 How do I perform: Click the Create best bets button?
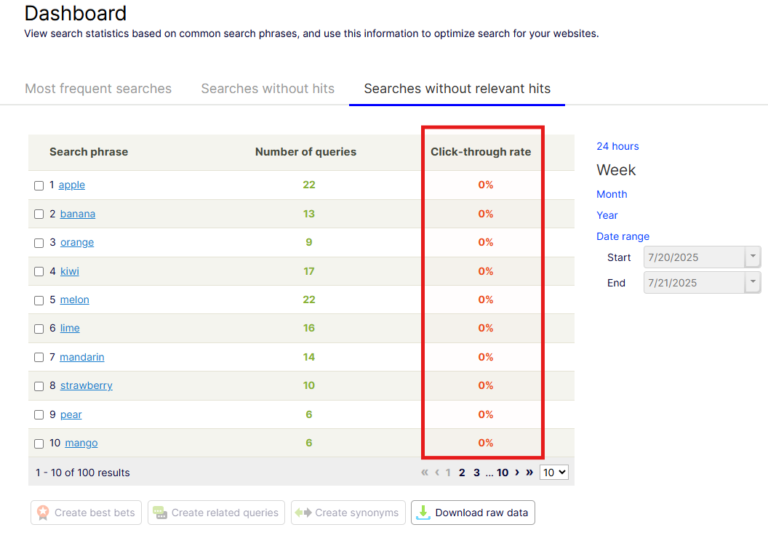point(85,513)
